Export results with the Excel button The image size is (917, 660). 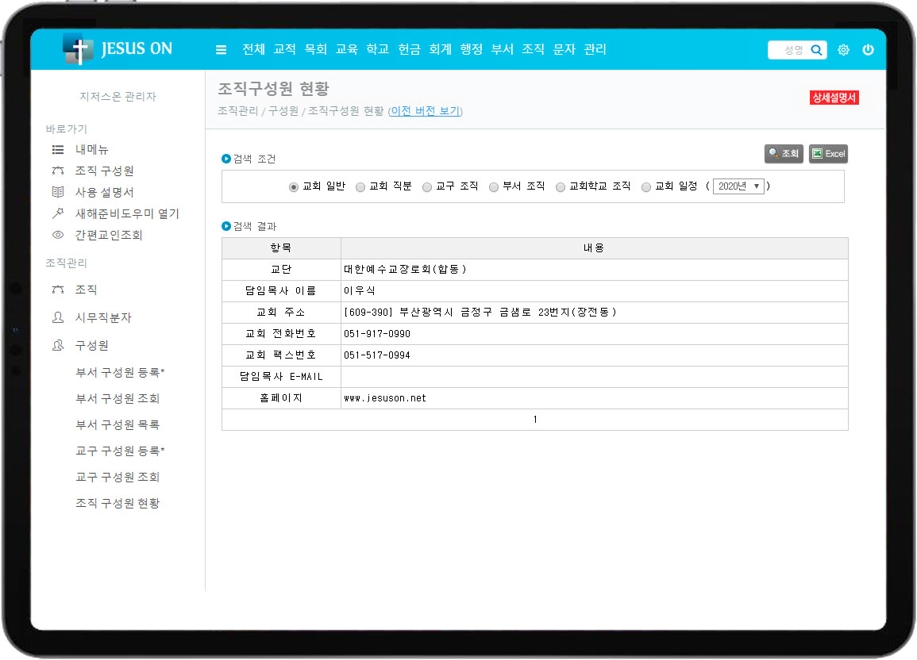(x=828, y=154)
